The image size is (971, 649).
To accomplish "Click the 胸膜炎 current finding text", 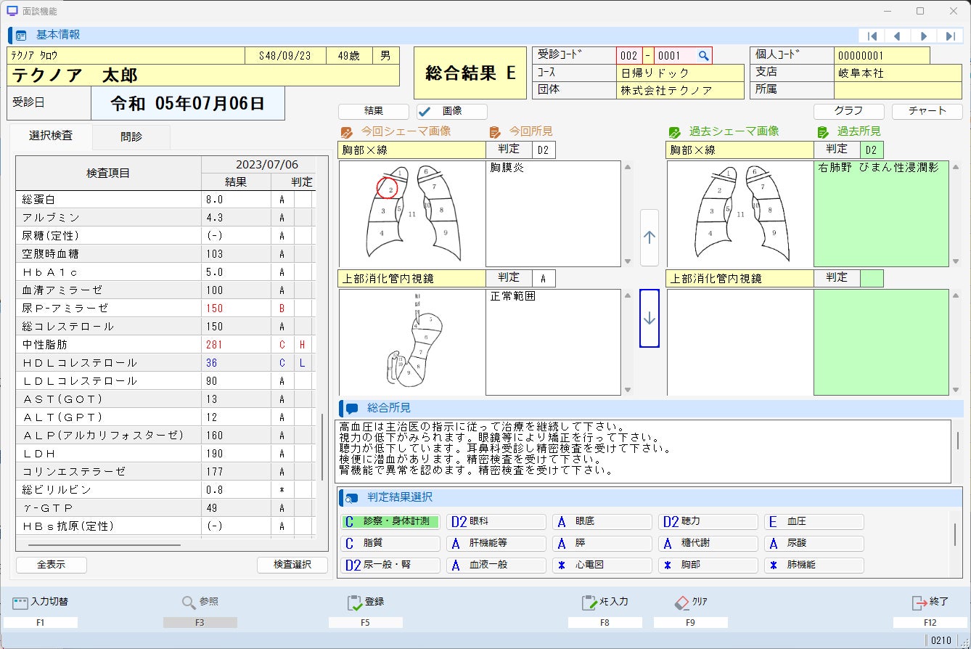I will 507,168.
